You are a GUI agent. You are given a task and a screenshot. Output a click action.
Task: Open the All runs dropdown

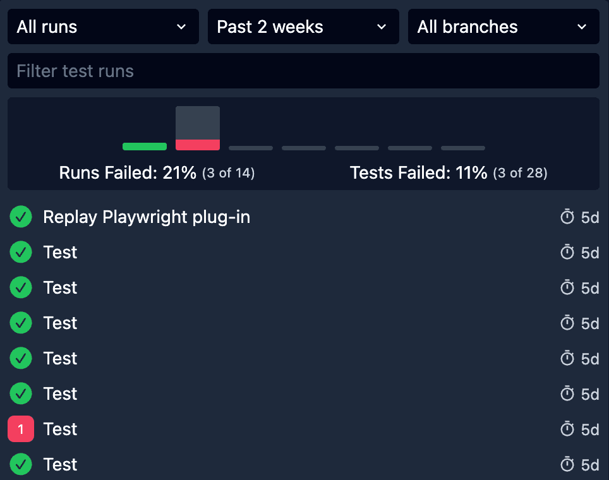[103, 27]
